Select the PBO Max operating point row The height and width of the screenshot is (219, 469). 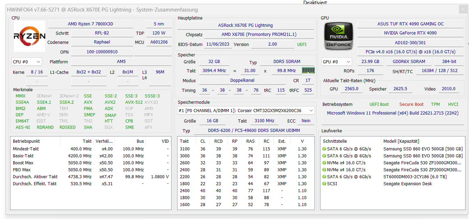pyautogui.click(x=91, y=170)
